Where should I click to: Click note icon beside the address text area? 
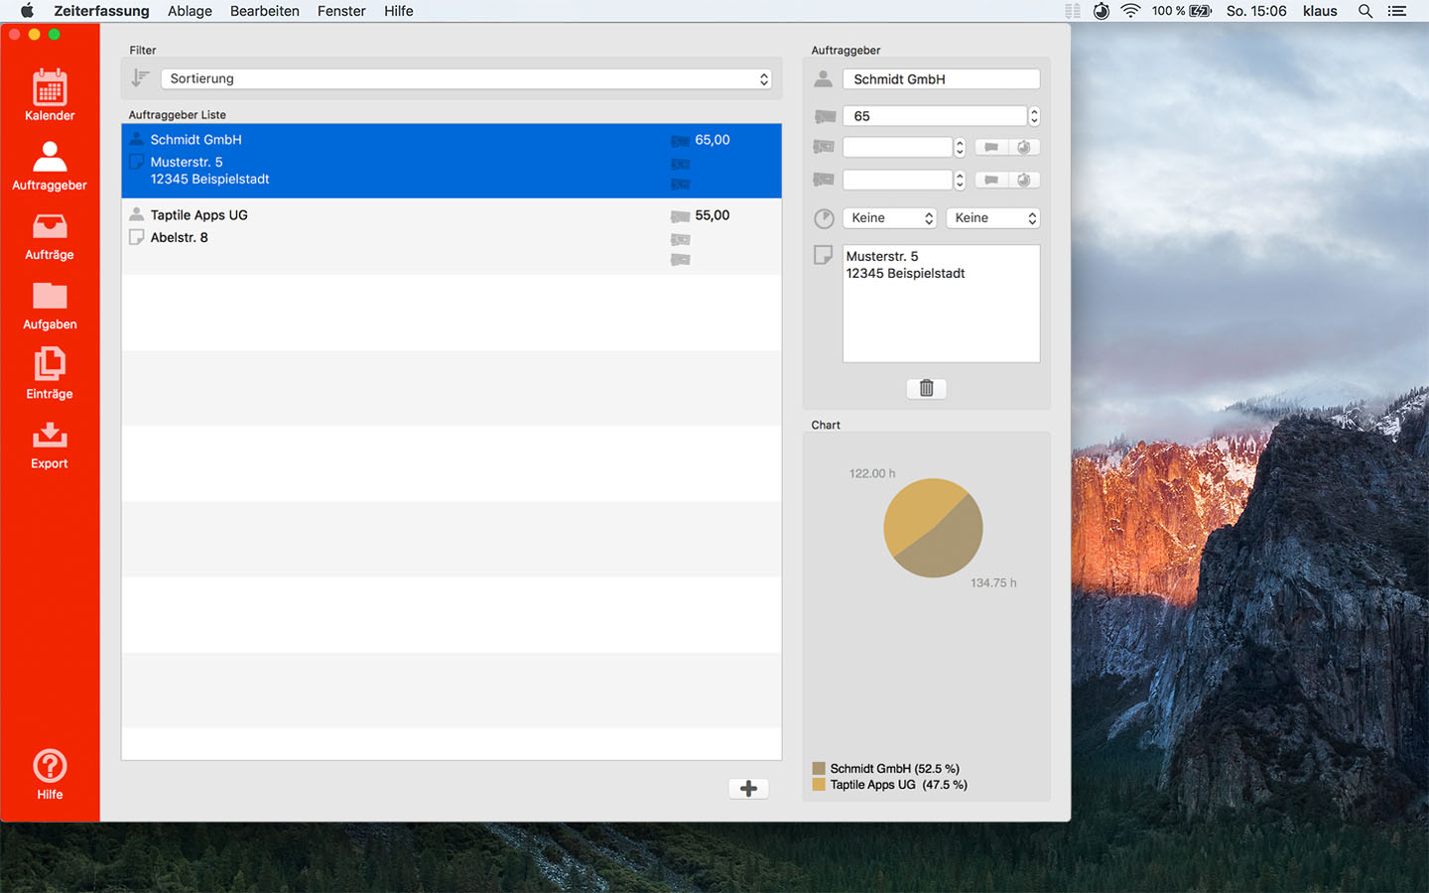tap(823, 255)
